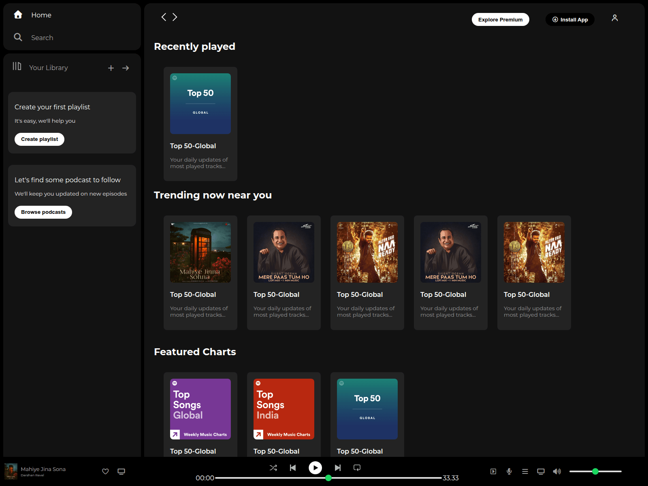Click Trending now near you heading
648x486 pixels.
tap(213, 195)
